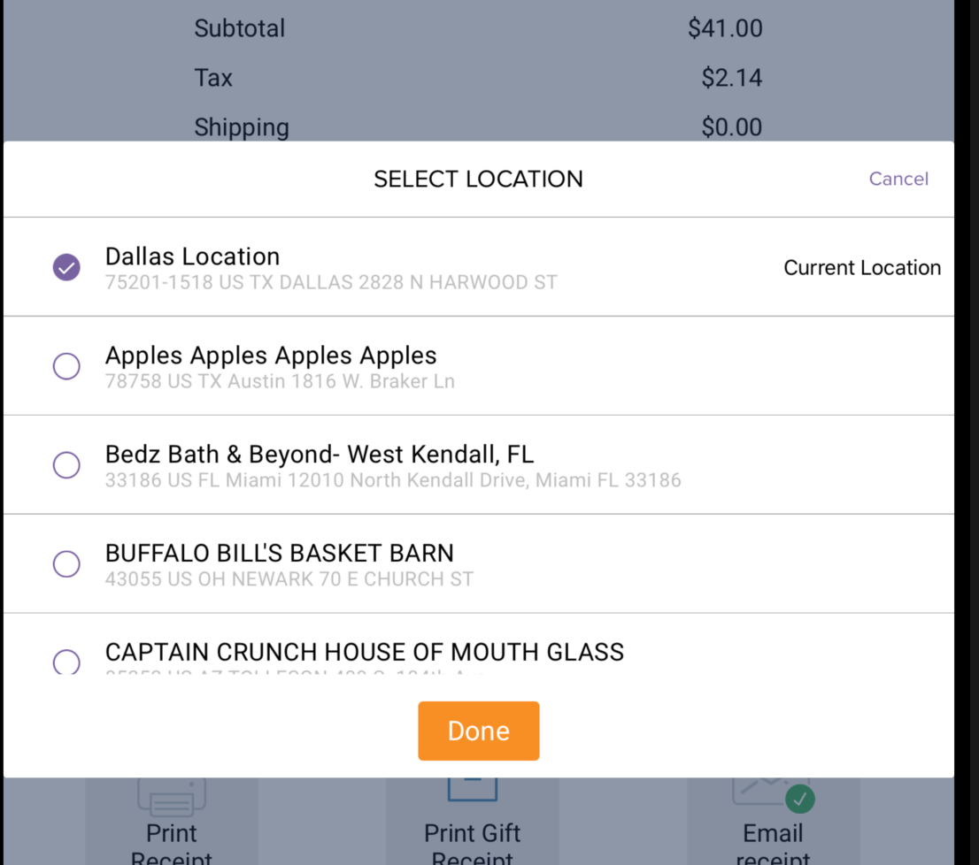Choose CAPTAIN CRUNCH HOUSE OF MOUTH GLASS
Viewport: 979px width, 865px height.
click(365, 653)
